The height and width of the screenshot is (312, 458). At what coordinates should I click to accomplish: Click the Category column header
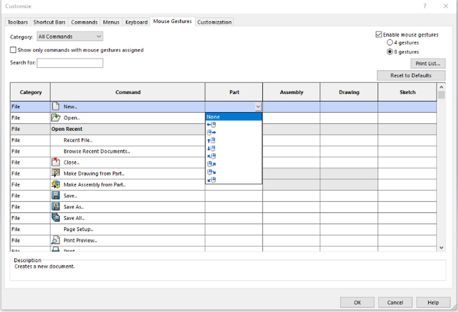pyautogui.click(x=31, y=92)
